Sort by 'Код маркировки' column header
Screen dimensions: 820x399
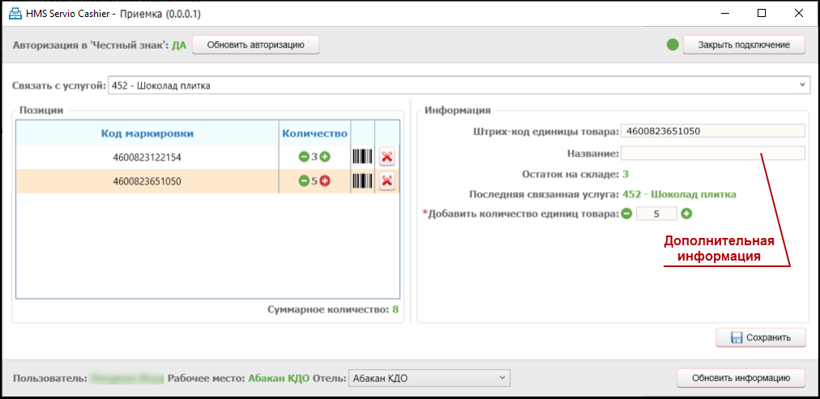point(147,134)
